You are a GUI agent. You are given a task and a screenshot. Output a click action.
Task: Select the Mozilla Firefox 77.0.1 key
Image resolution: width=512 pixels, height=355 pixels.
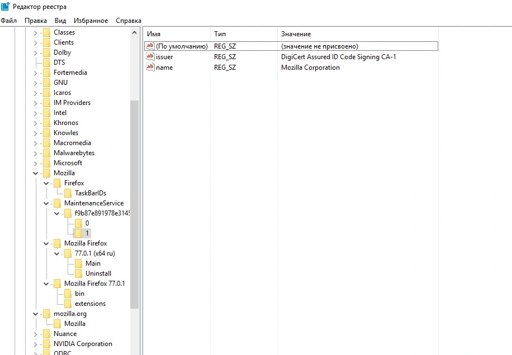click(94, 284)
